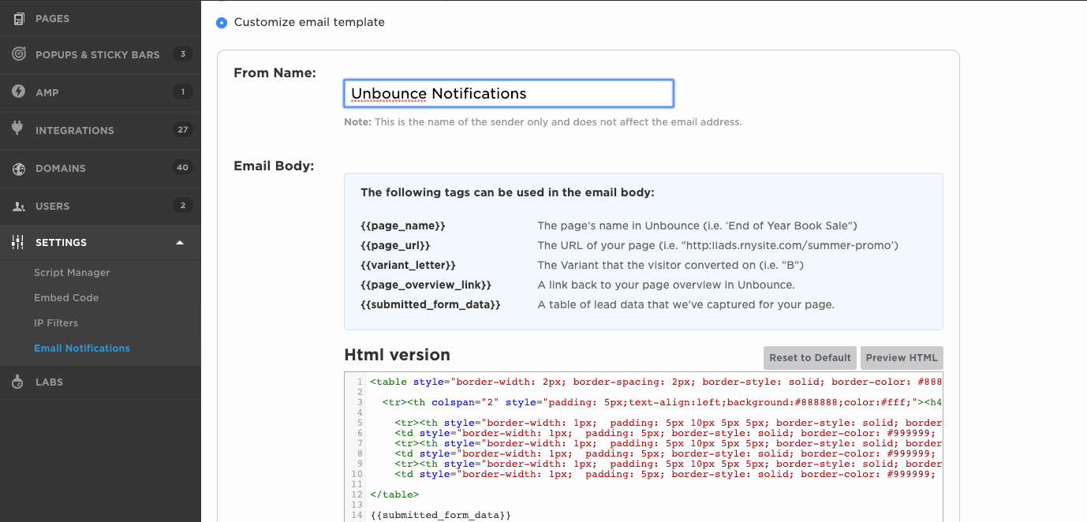1087x522 pixels.
Task: Go to AMP section
Action: pyautogui.click(x=100, y=92)
